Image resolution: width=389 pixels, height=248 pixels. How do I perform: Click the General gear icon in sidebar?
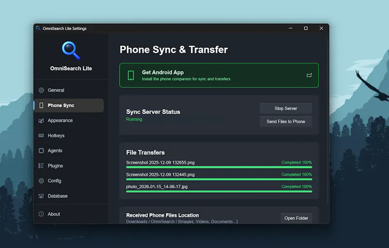point(41,90)
